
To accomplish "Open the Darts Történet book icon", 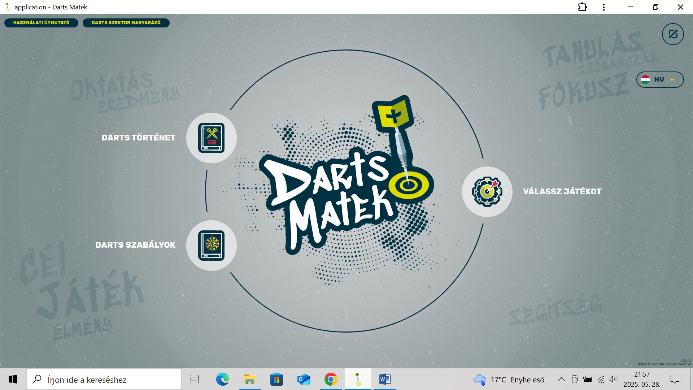I will pyautogui.click(x=212, y=138).
